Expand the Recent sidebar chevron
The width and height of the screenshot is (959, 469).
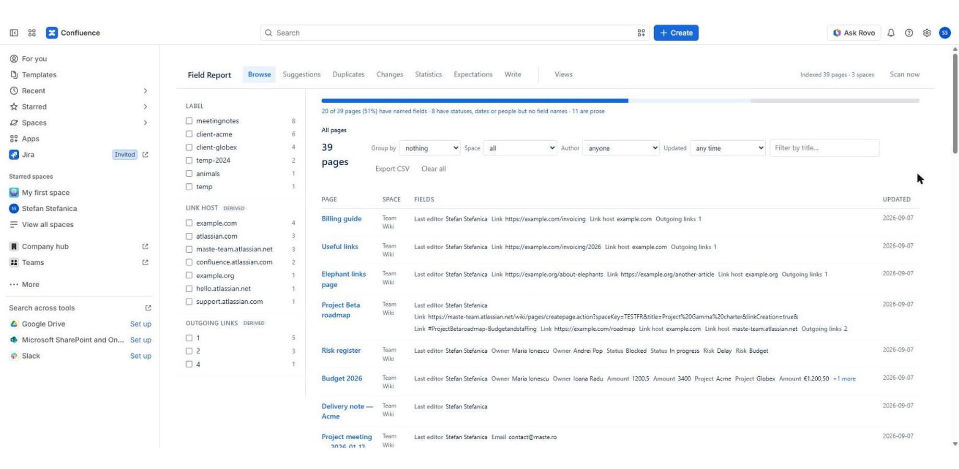tap(145, 91)
